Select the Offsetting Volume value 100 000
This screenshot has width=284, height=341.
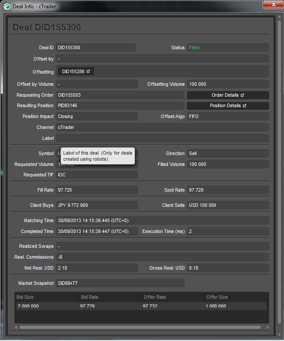pos(228,84)
